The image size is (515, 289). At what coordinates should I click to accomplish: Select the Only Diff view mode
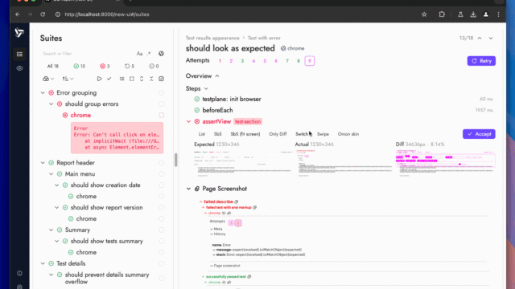[x=278, y=134]
